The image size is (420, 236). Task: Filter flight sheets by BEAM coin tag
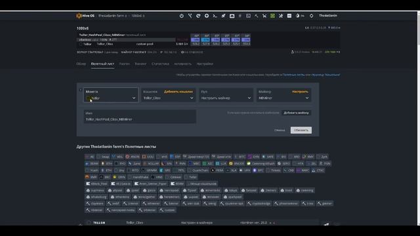[x=92, y=163]
